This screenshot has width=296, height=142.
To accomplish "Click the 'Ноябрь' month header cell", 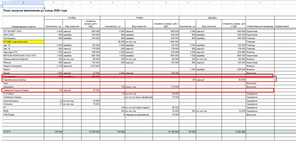I will pyautogui.click(x=140, y=18).
